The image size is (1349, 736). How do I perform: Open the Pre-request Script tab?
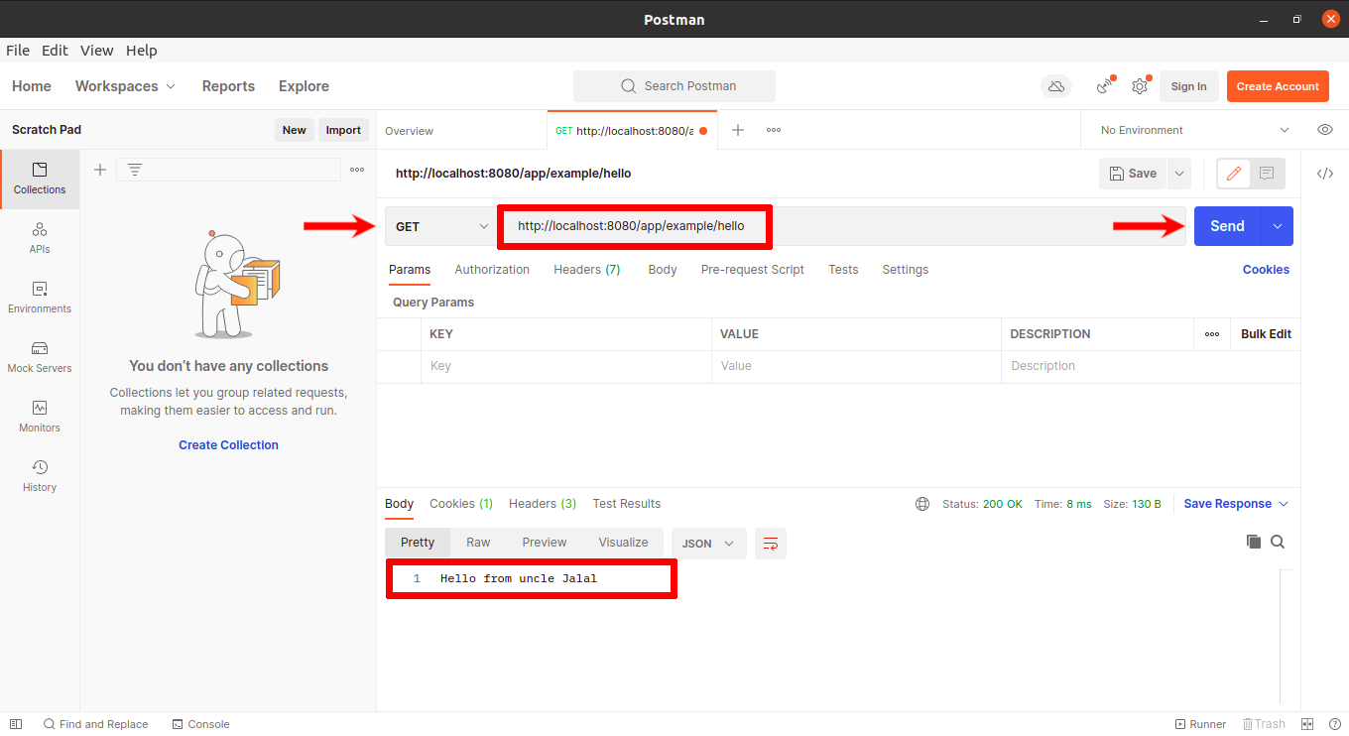point(753,270)
